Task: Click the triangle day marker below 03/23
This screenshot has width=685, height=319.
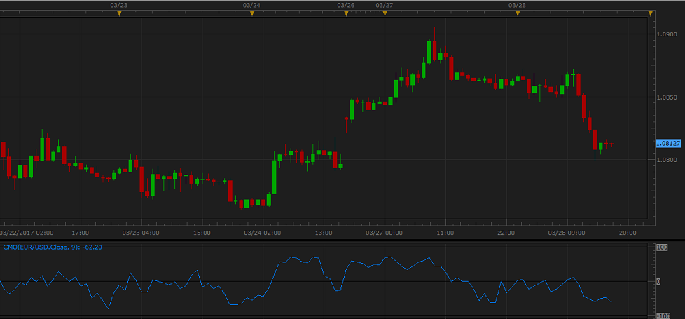Action: [x=119, y=13]
